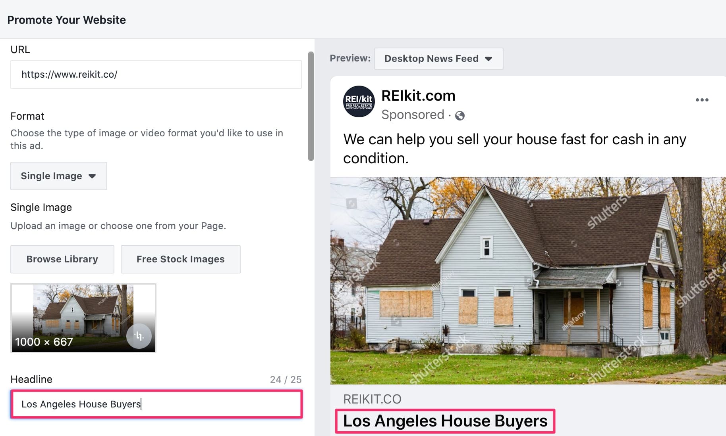Click the form panel scrollbar
Image resolution: width=726 pixels, height=436 pixels.
[311, 106]
